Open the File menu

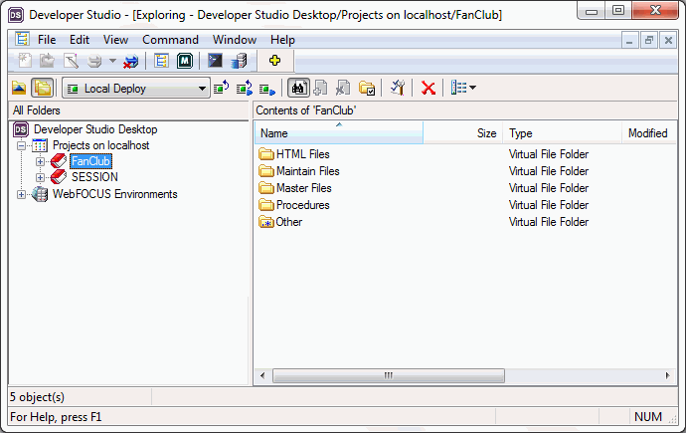pos(47,40)
